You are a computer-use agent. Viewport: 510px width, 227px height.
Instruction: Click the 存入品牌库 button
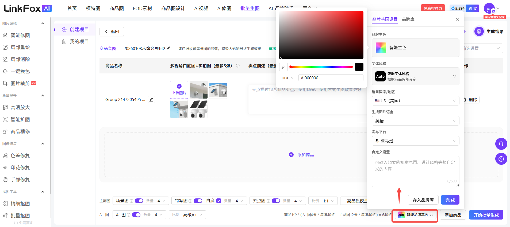click(x=423, y=200)
